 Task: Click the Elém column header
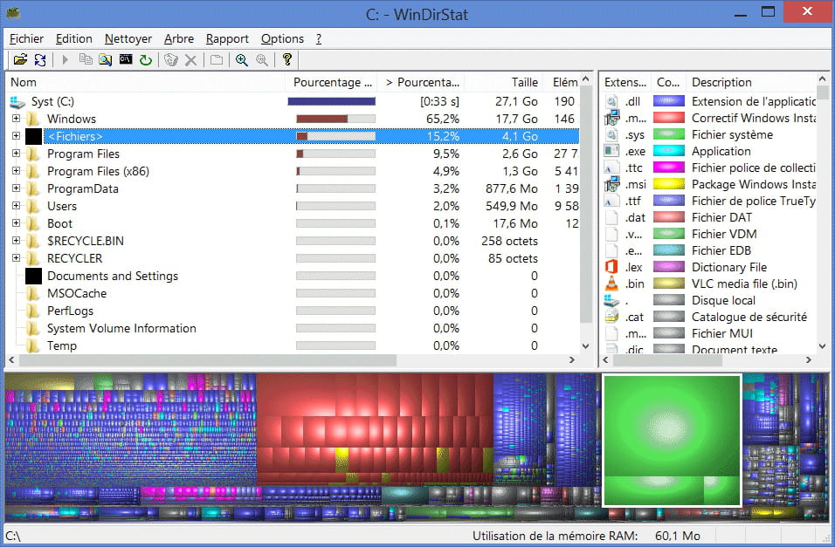click(x=562, y=83)
